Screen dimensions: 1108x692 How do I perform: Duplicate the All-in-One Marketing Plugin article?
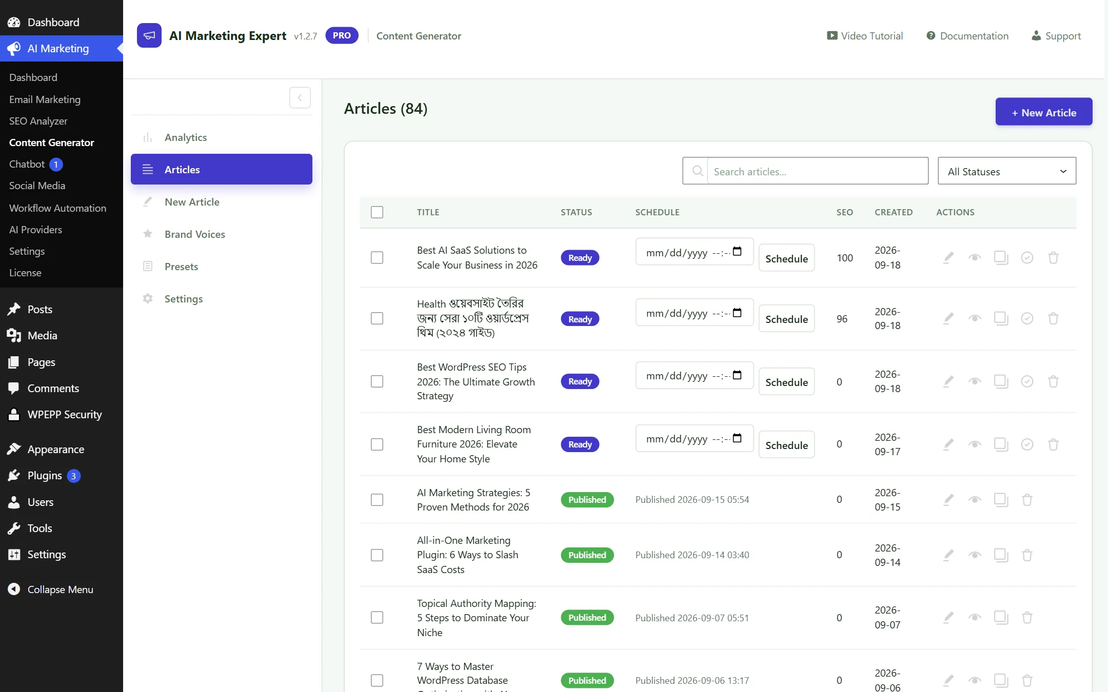point(1001,555)
